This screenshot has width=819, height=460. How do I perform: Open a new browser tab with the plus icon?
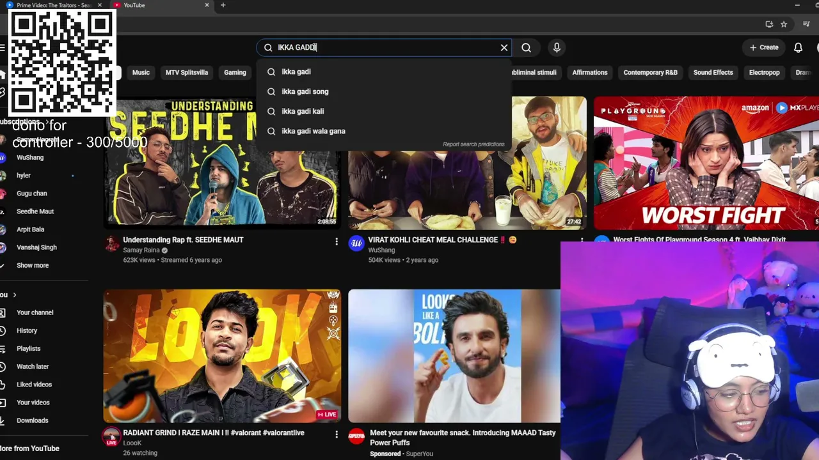(x=223, y=5)
